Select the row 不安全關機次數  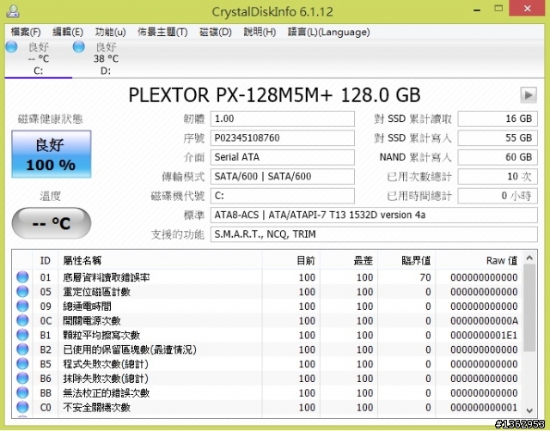pyautogui.click(x=268, y=407)
